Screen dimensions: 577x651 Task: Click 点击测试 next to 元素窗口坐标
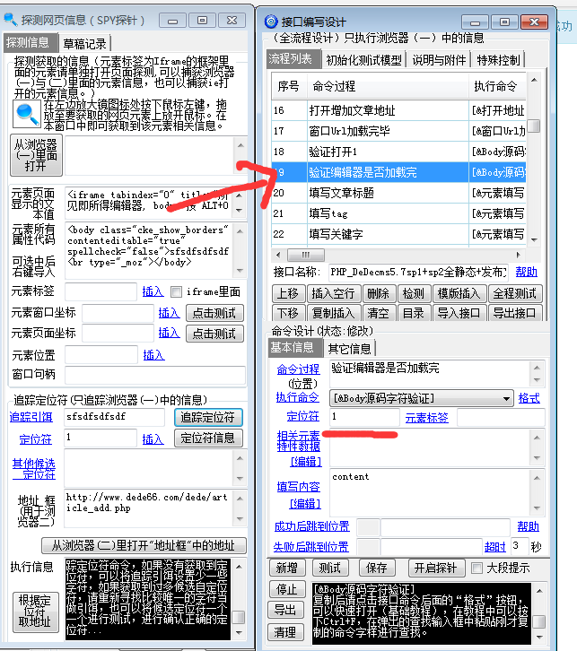point(214,313)
